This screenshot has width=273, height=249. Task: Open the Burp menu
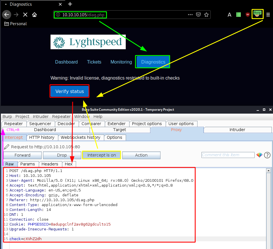[7, 116]
